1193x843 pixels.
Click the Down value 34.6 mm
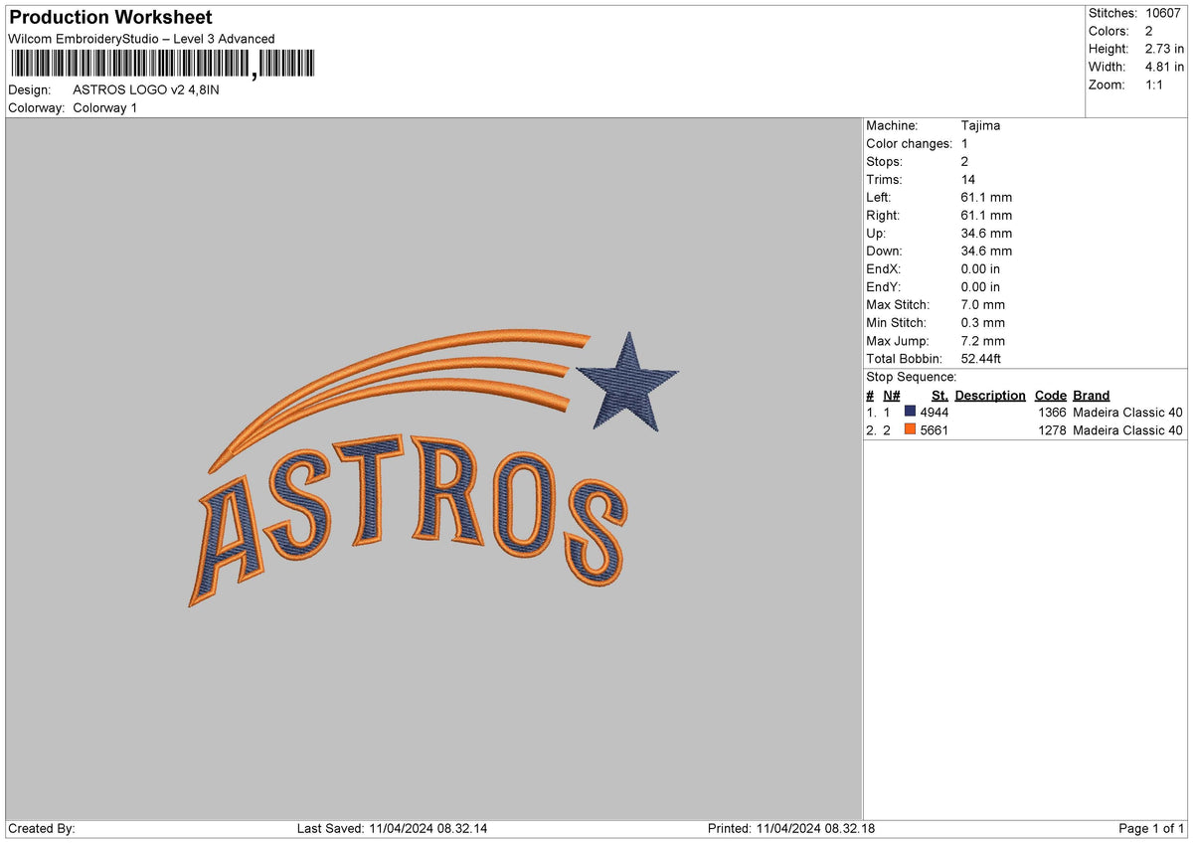(x=986, y=251)
